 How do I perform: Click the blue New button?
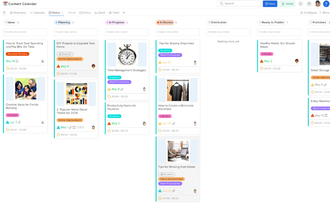pos(270,4)
